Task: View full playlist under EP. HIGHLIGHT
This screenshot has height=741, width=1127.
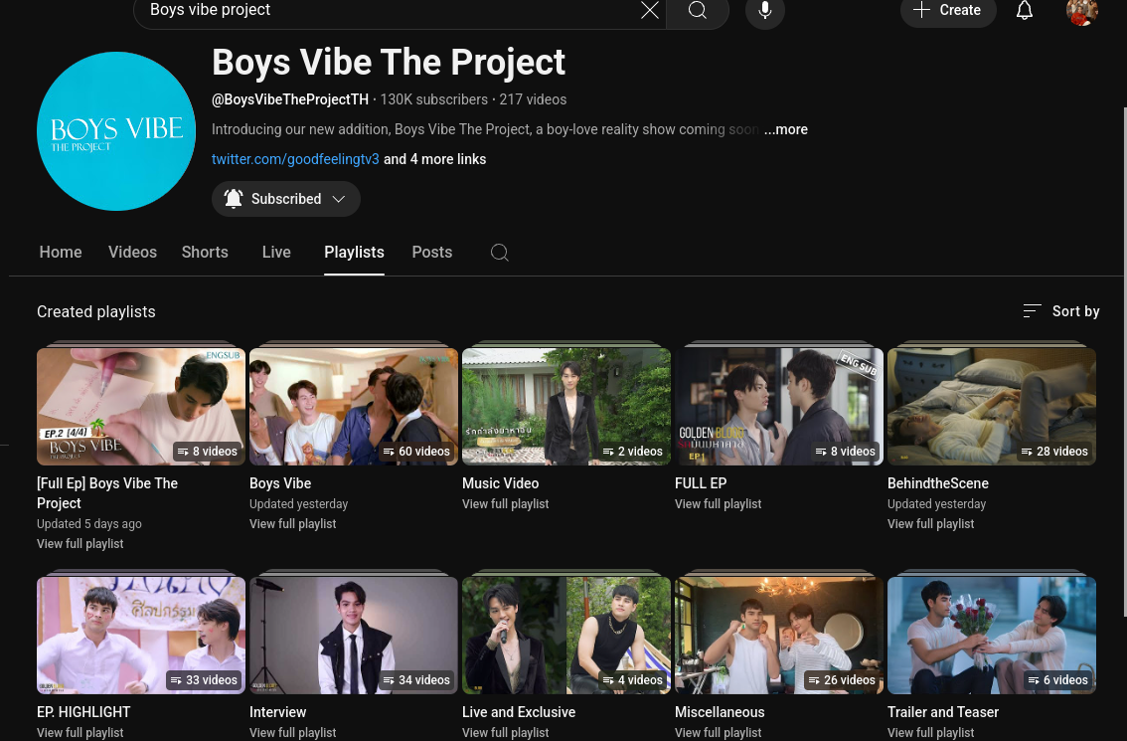Action: click(x=80, y=732)
